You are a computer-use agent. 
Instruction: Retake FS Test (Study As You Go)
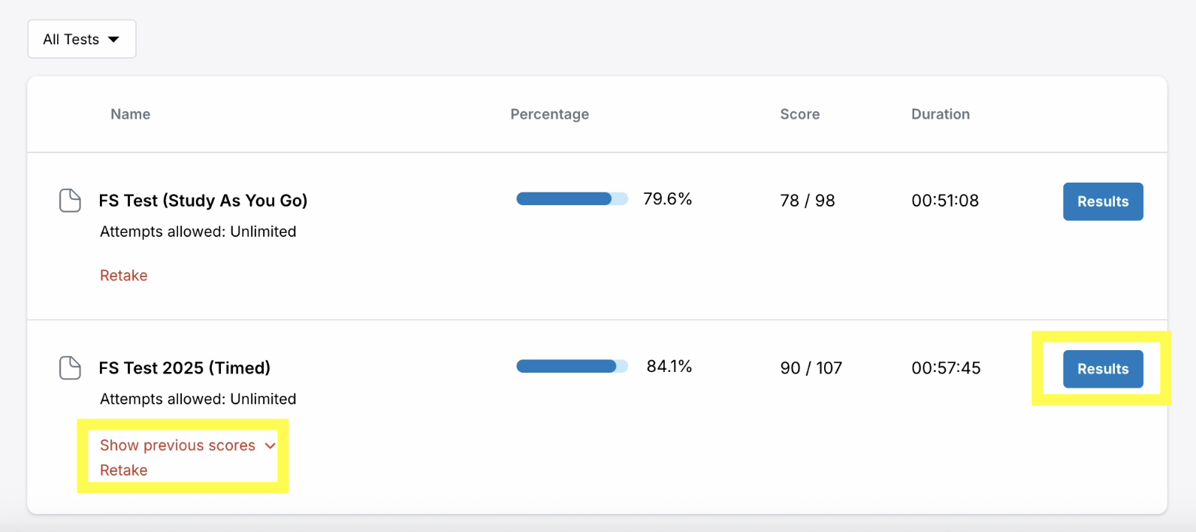pos(124,276)
